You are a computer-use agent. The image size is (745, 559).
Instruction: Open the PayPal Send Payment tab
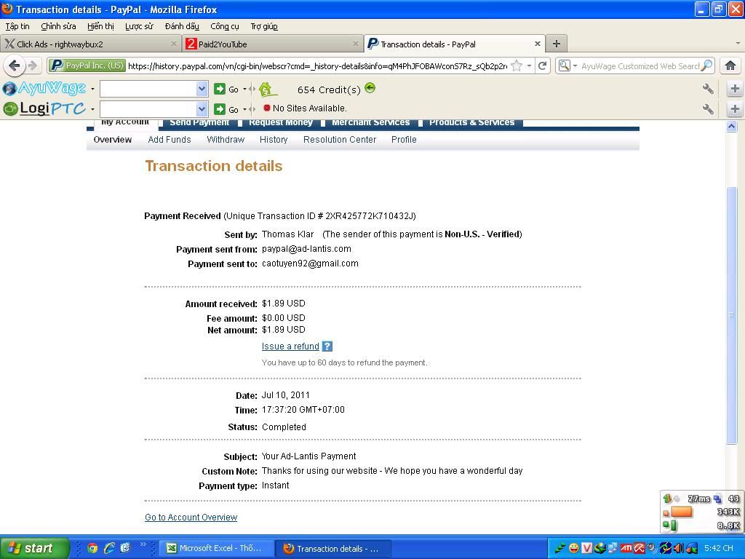tap(199, 122)
